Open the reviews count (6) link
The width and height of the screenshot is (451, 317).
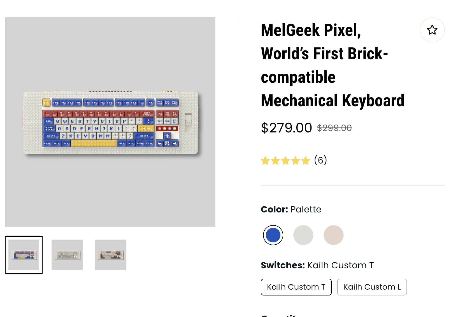coord(320,160)
